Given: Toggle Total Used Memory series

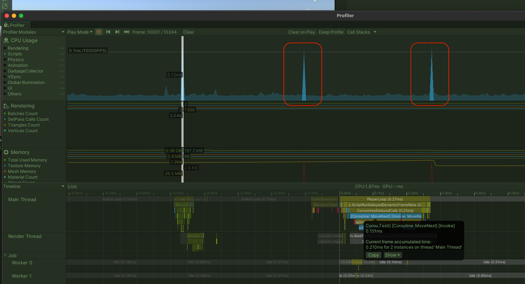Looking at the screenshot, I should pyautogui.click(x=5, y=160).
